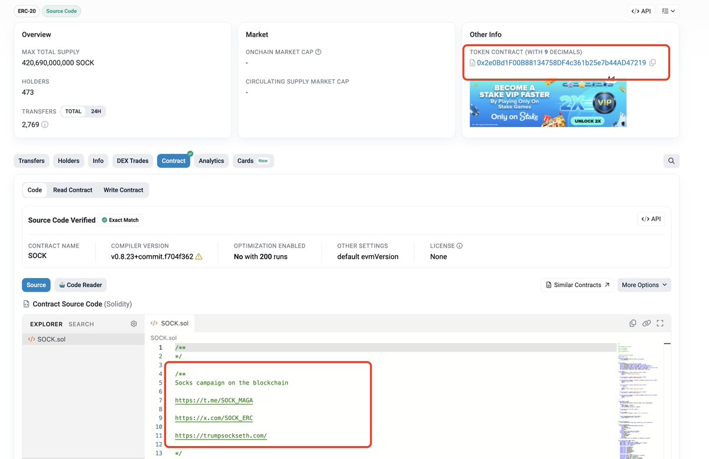Click the license info icon

(x=460, y=246)
